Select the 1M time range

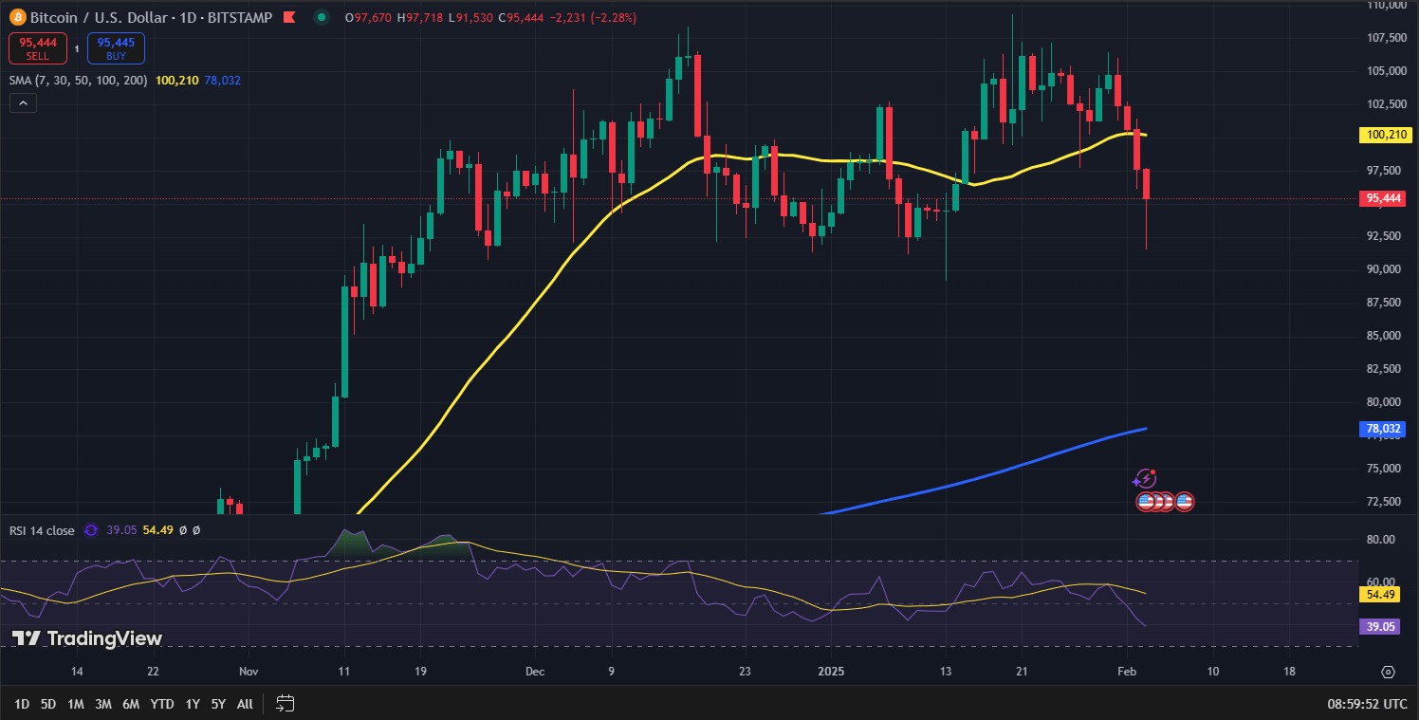tap(76, 704)
